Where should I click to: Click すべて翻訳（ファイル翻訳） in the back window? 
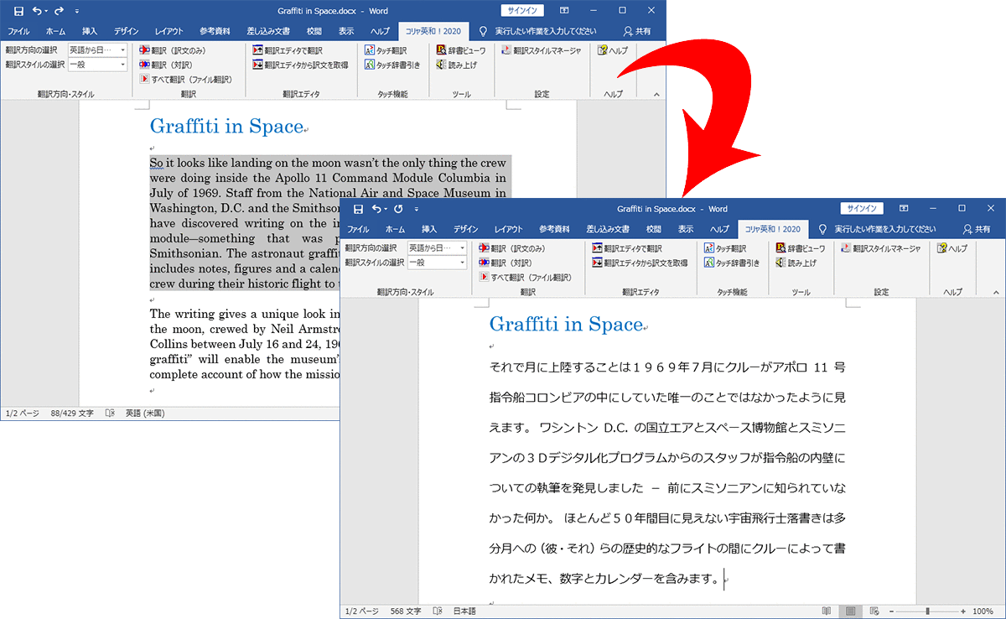click(185, 79)
